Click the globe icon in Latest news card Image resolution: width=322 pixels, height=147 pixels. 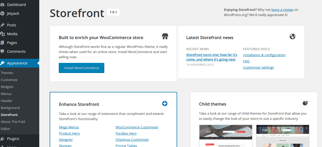pos(292,36)
